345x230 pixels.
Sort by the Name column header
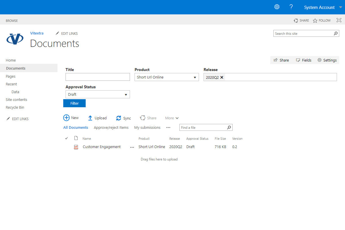click(x=87, y=139)
